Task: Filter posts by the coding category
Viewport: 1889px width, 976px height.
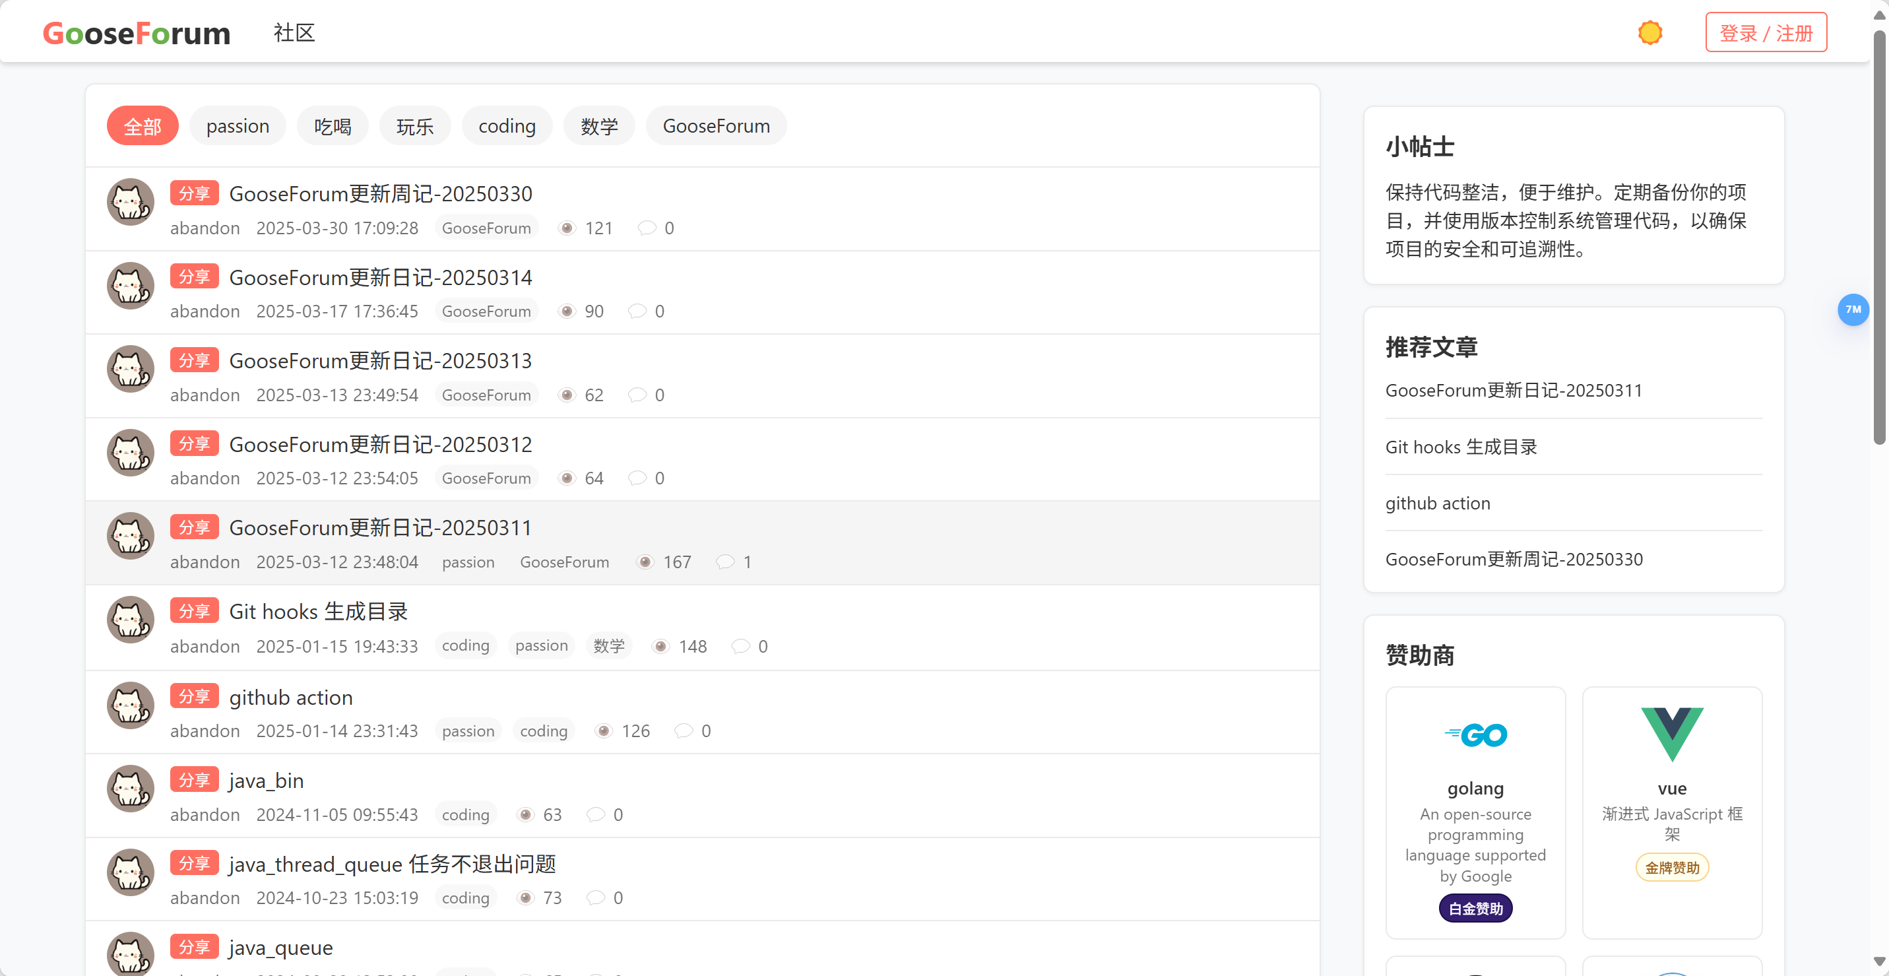Action: pyautogui.click(x=507, y=126)
